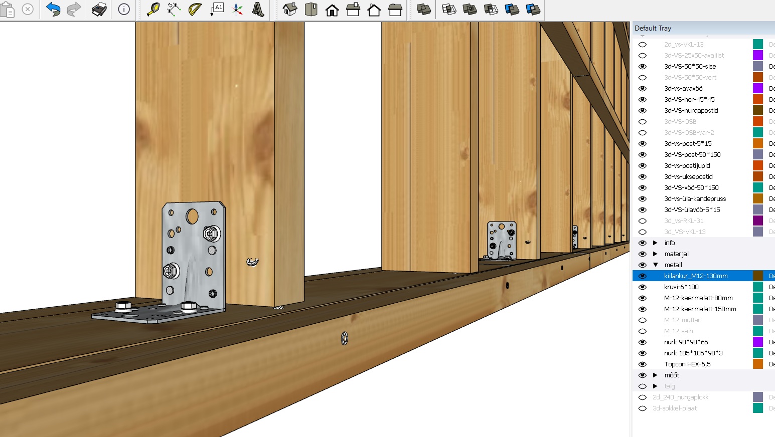Image resolution: width=775 pixels, height=437 pixels.
Task: Select the Protractor tool
Action: coord(195,9)
